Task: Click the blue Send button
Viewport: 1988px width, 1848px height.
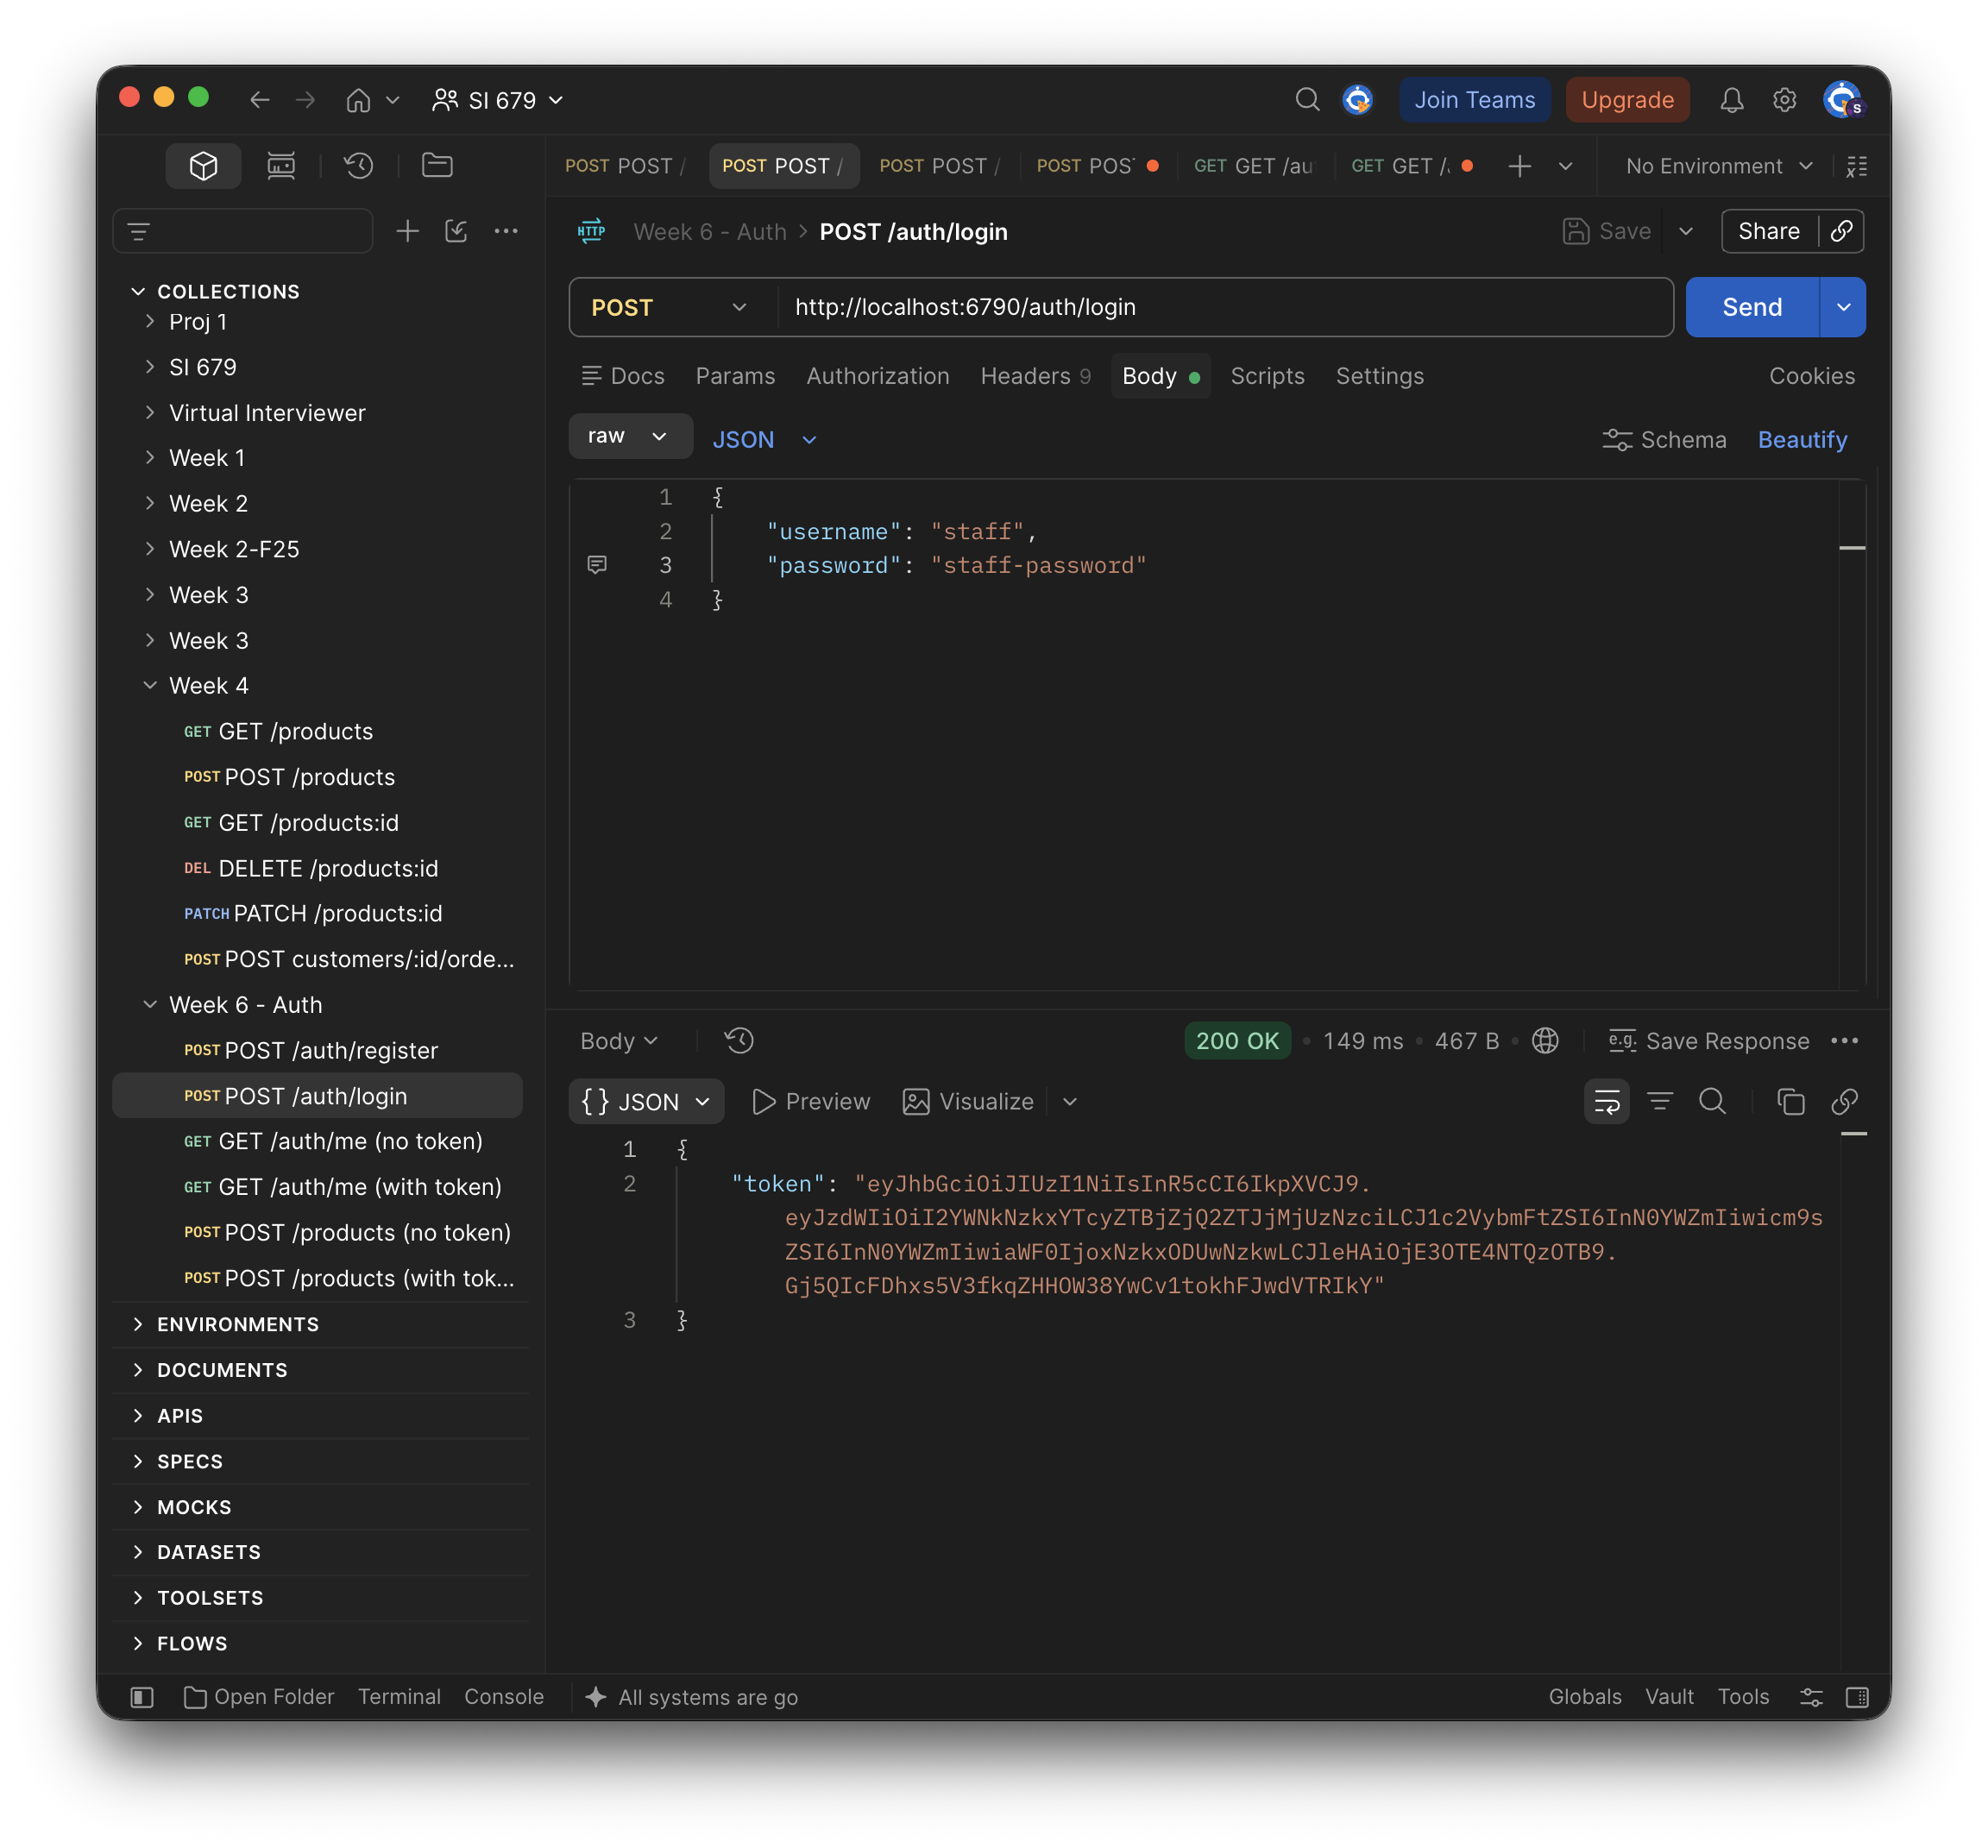Action: (1751, 308)
